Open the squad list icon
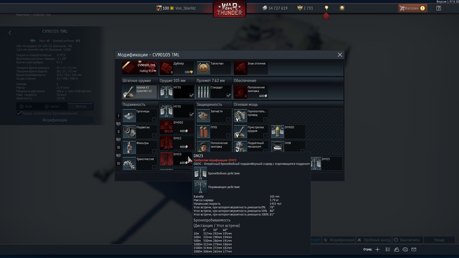The width and height of the screenshot is (459, 258). 388,249
